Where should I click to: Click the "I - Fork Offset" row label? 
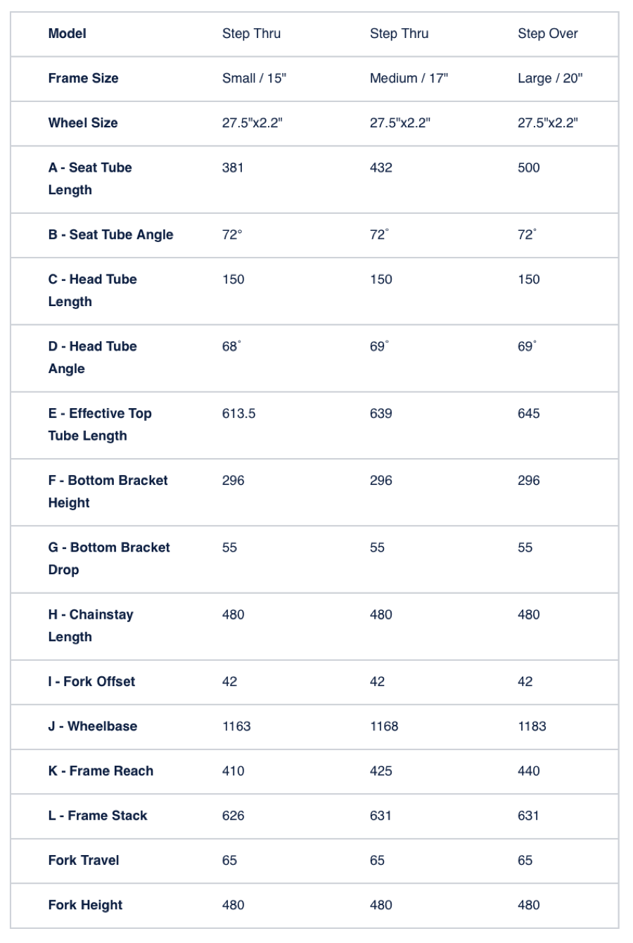pos(91,681)
